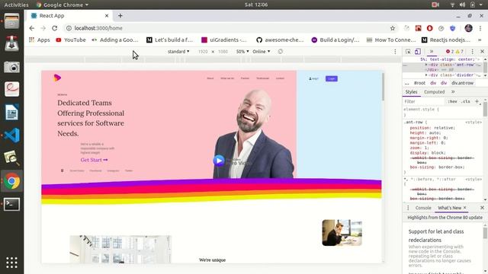Image resolution: width=488 pixels, height=274 pixels.
Task: Switch to the Computed tab
Action: 434,91
